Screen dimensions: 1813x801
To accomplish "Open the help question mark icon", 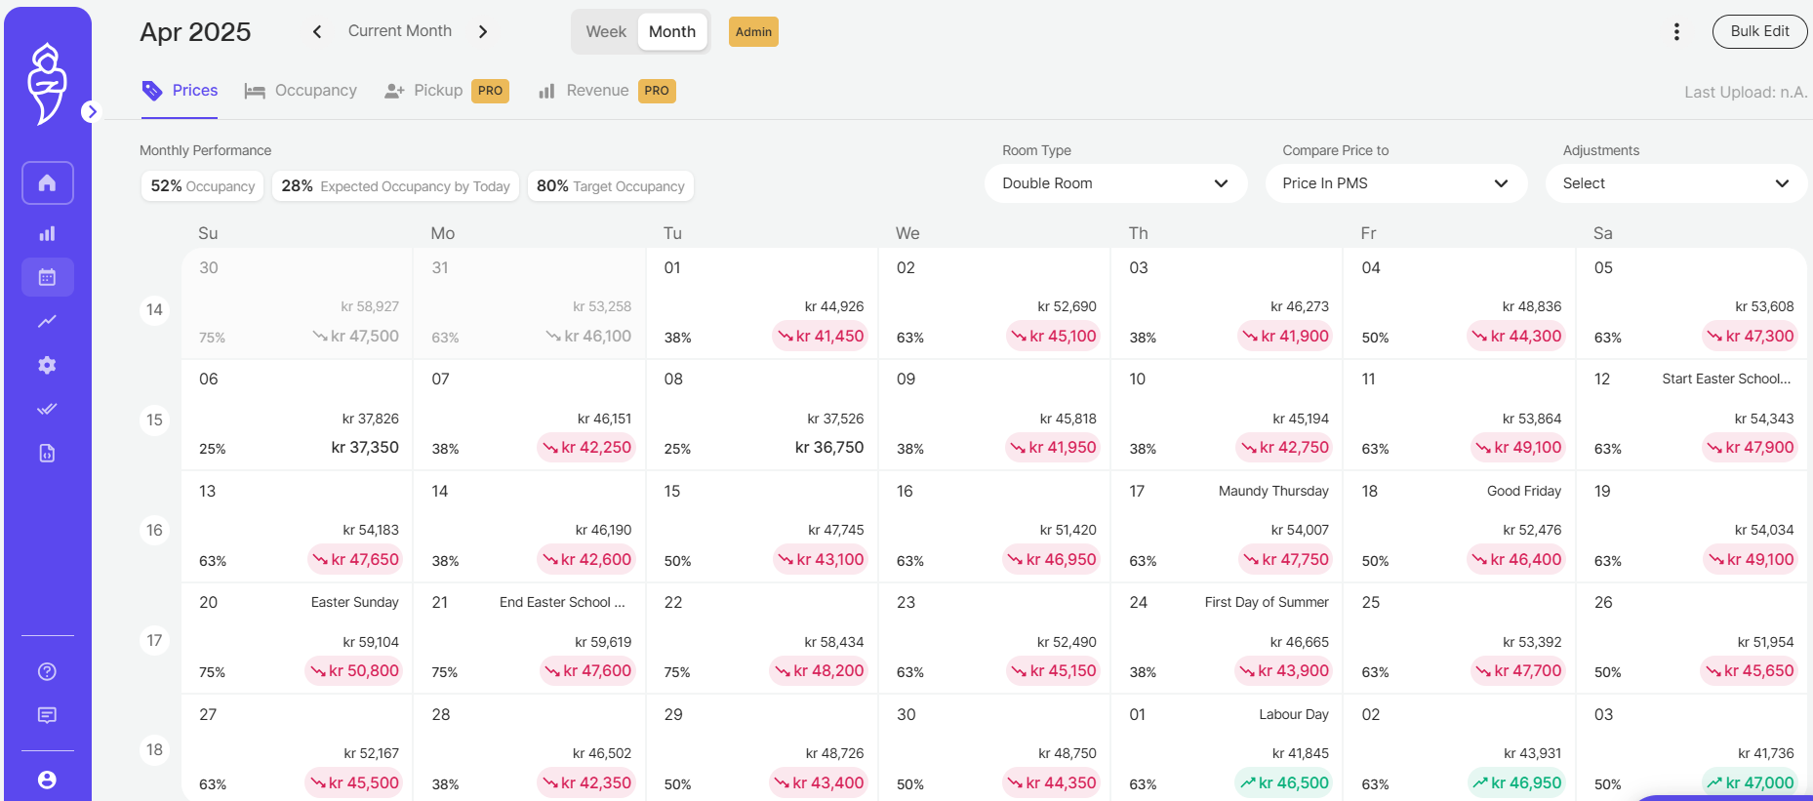I will tap(47, 671).
